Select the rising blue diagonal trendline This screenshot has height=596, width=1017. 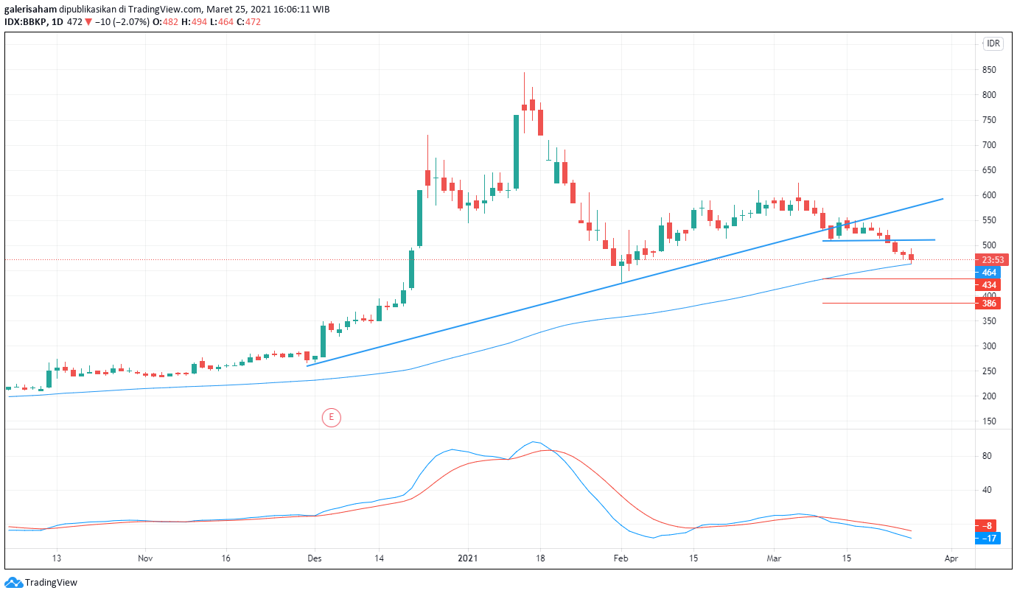625,282
